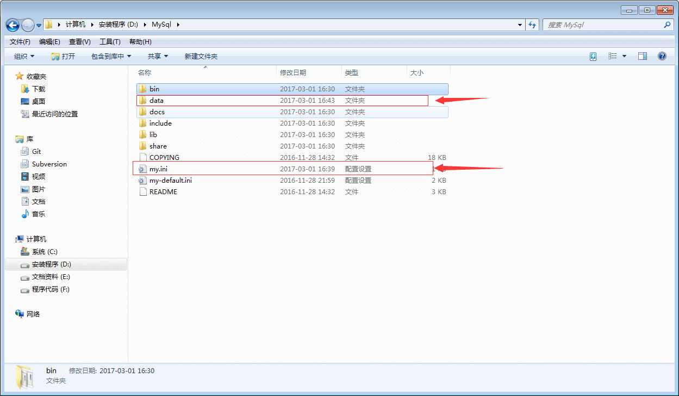Click the 打开 toolbar button
The image size is (679, 396).
tap(63, 56)
